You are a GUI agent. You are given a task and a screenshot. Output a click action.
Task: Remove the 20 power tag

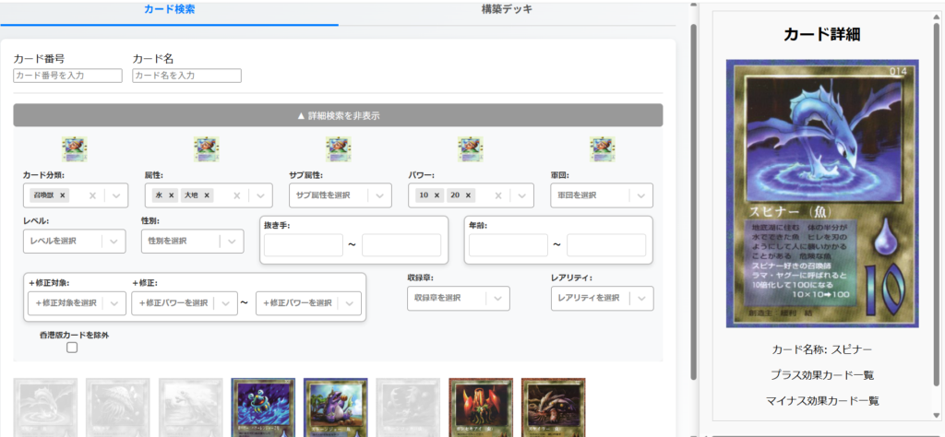(469, 195)
